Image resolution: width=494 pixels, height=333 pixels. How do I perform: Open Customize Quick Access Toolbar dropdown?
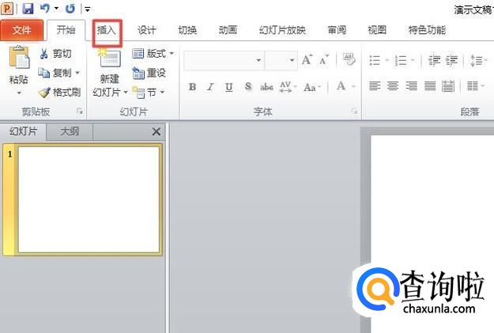87,9
